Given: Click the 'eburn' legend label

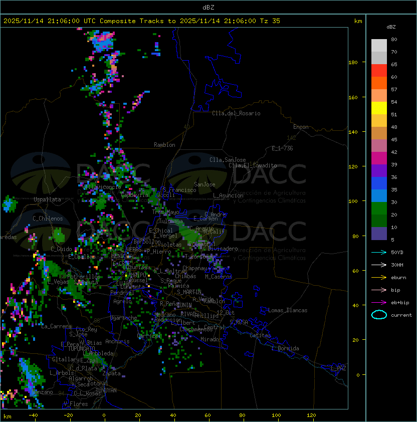Looking at the screenshot, I should [x=398, y=278].
